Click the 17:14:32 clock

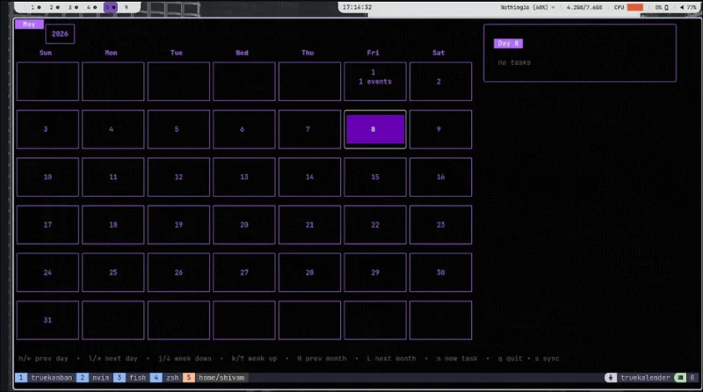click(x=357, y=7)
